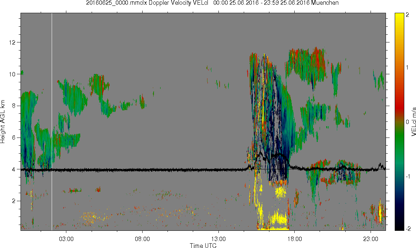Click the colorbar top value '2'
Screen dimensions: 416x248
coord(407,15)
